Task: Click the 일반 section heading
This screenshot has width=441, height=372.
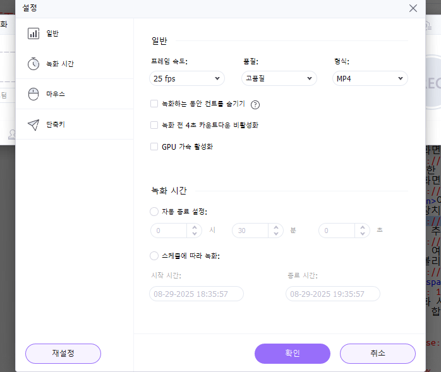Action: point(159,41)
